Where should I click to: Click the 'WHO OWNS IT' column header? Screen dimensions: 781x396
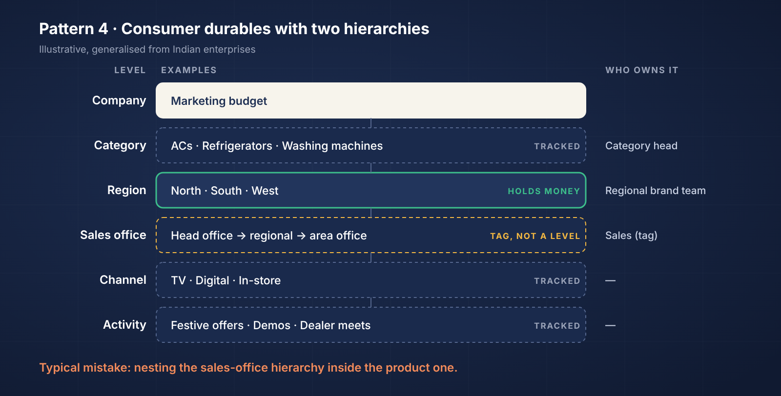642,70
